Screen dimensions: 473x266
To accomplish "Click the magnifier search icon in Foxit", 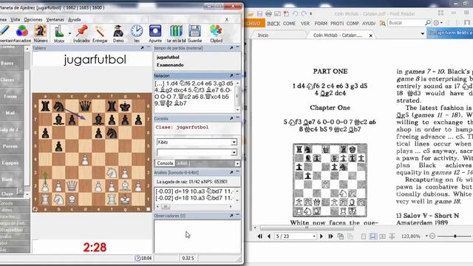I will 428,23.
